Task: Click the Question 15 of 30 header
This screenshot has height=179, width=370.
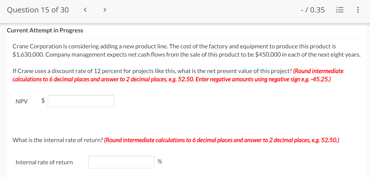Action: (38, 10)
